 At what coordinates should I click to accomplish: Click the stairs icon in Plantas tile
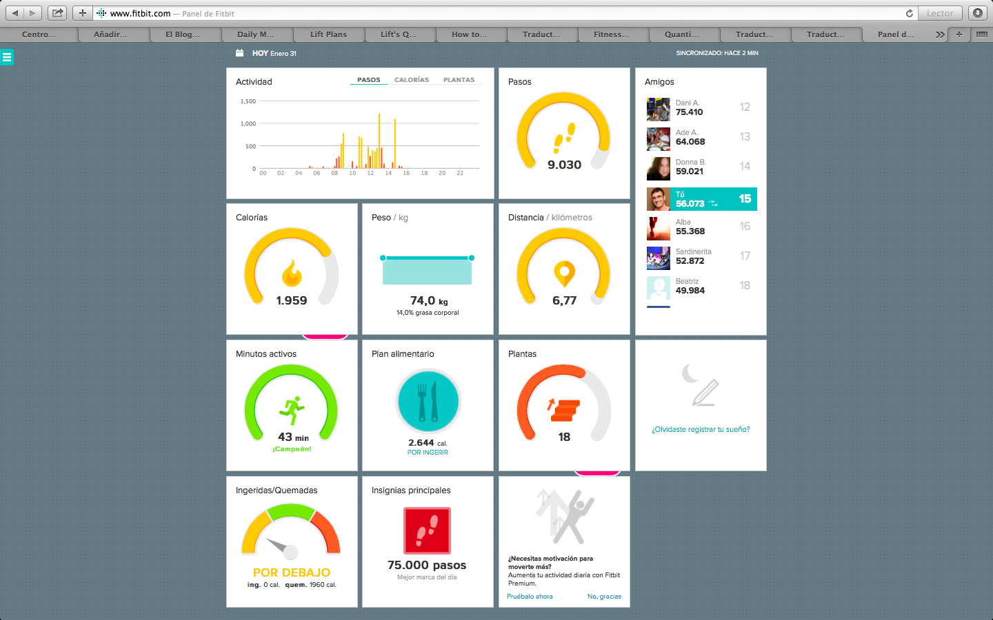(x=564, y=409)
